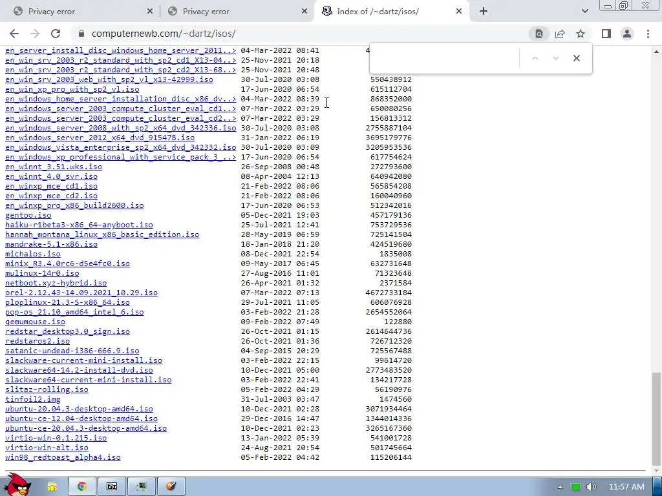Switch to the second Privacy error tab

point(237,12)
